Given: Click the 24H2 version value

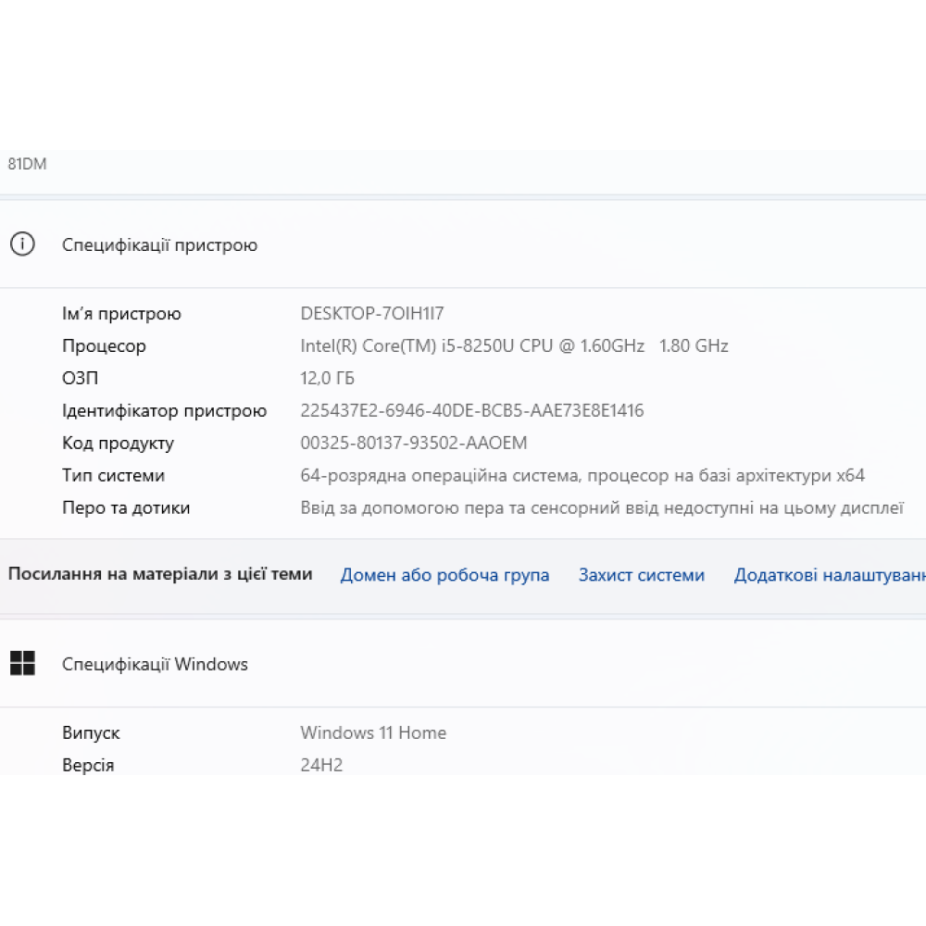Looking at the screenshot, I should (321, 766).
